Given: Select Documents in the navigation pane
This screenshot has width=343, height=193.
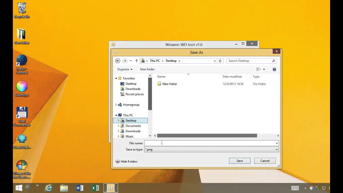Looking at the screenshot, I should pos(133,126).
